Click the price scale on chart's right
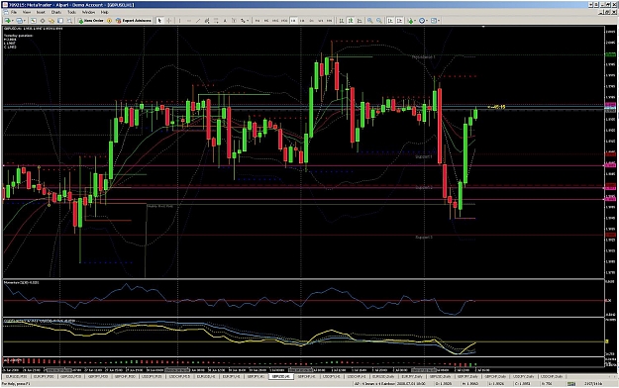Viewport: 619px width, 388px height. (610, 152)
